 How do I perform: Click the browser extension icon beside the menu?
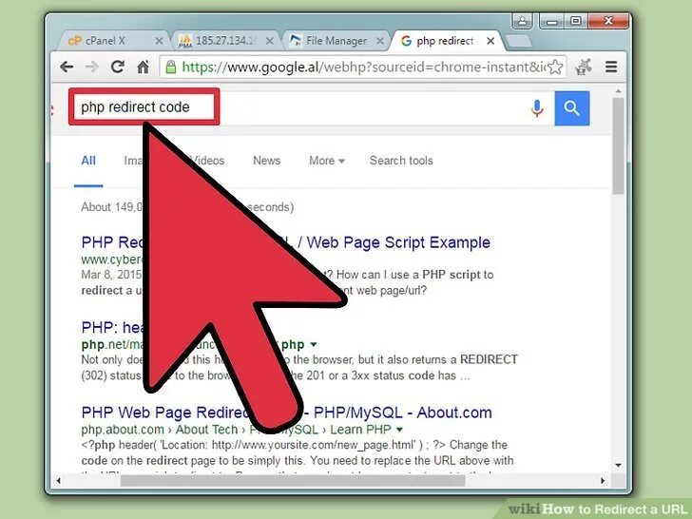click(x=584, y=67)
